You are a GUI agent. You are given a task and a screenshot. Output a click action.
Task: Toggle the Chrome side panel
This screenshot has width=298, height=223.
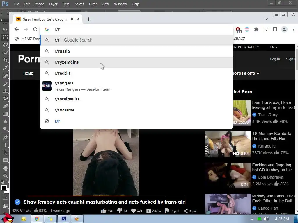coord(275,29)
